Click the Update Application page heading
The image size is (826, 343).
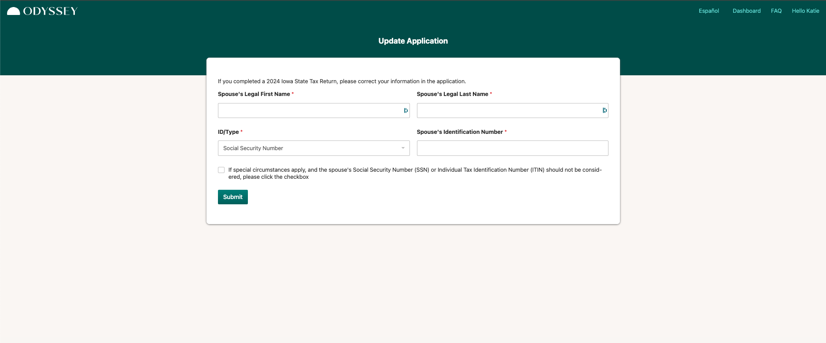(413, 41)
